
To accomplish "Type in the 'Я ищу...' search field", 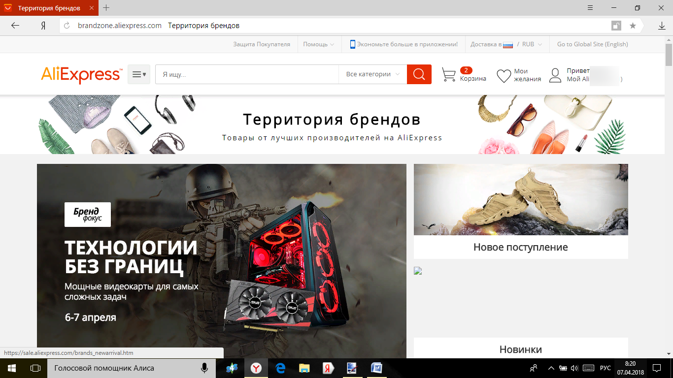I will click(x=246, y=74).
